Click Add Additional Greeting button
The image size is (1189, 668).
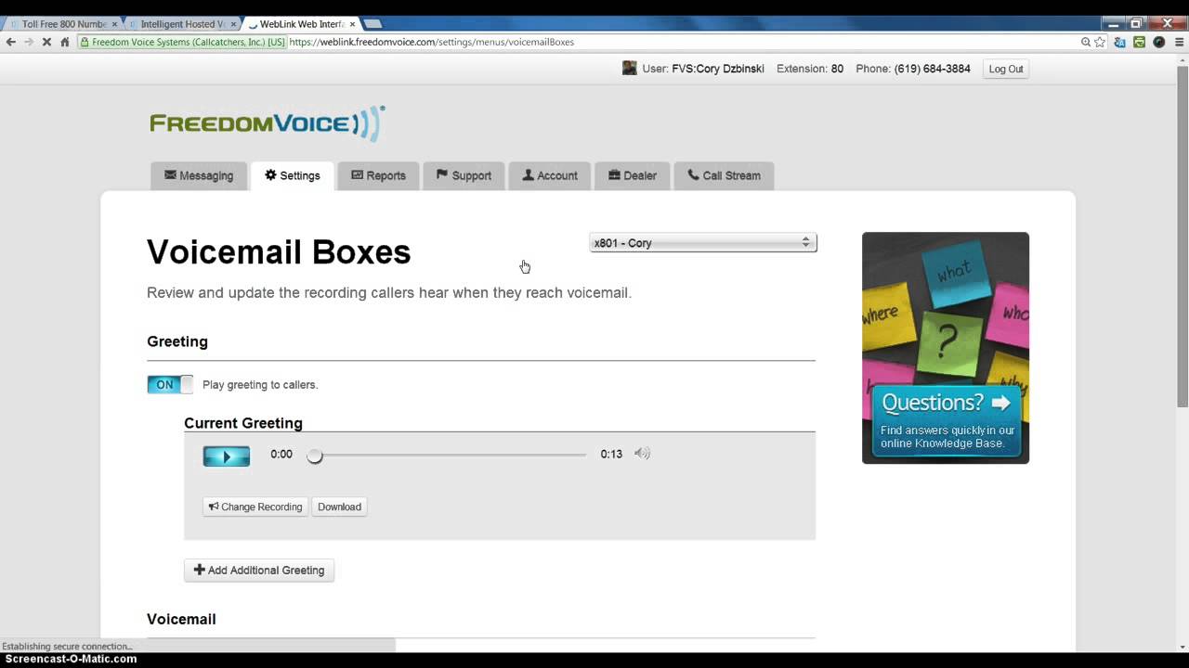(259, 571)
